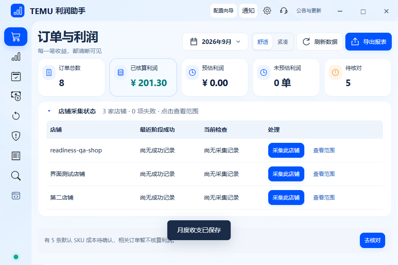398x265 pixels.
Task: Click the 处理 column header
Action: tap(274, 130)
